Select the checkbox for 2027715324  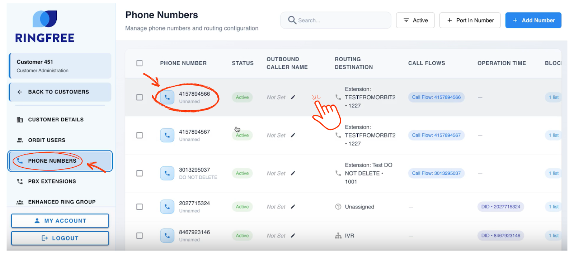140,207
